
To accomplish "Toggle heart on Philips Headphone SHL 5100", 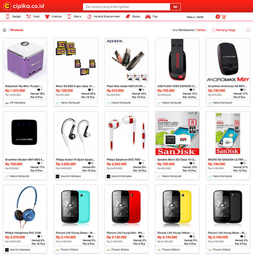I will [x=38, y=236].
